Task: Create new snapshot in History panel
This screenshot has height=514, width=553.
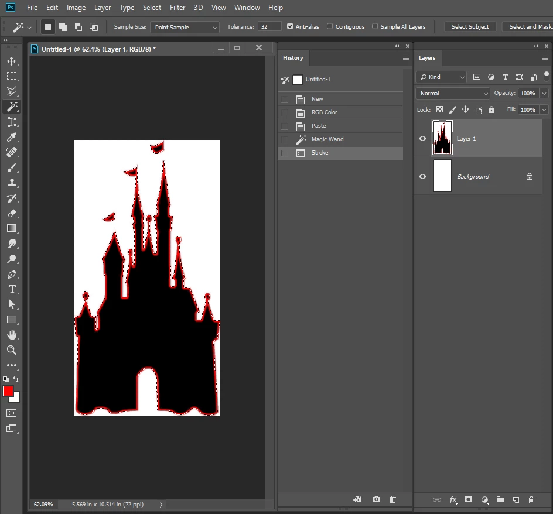Action: [x=376, y=499]
